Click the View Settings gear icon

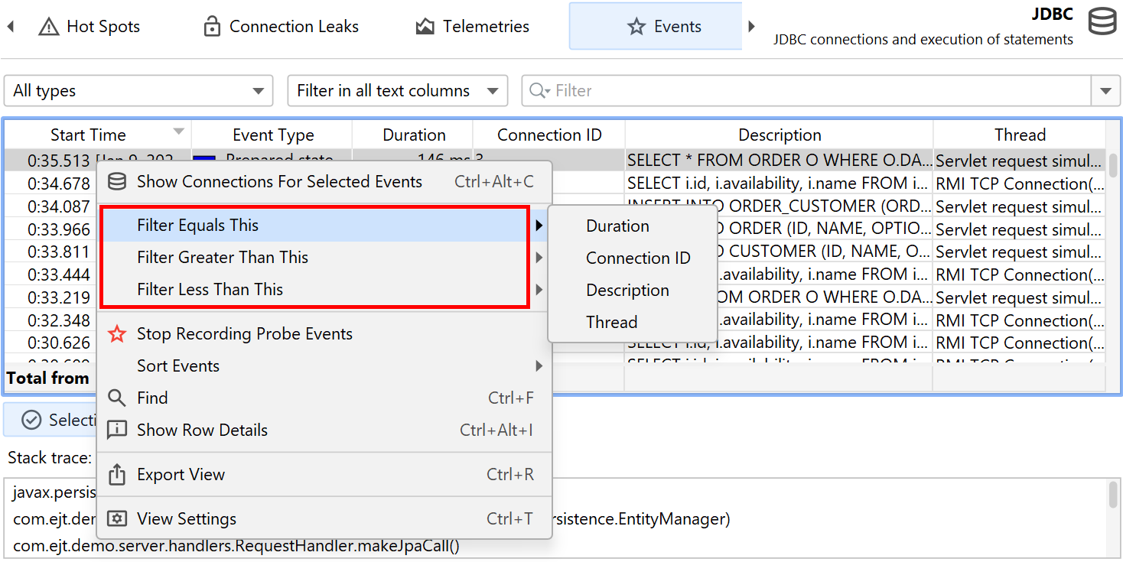coord(117,519)
